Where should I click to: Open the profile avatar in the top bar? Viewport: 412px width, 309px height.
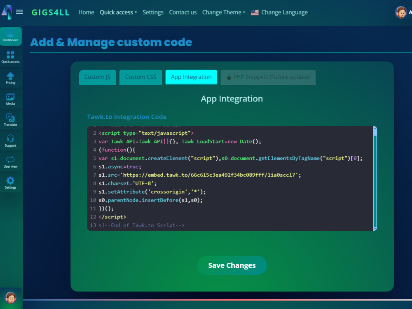point(401,12)
